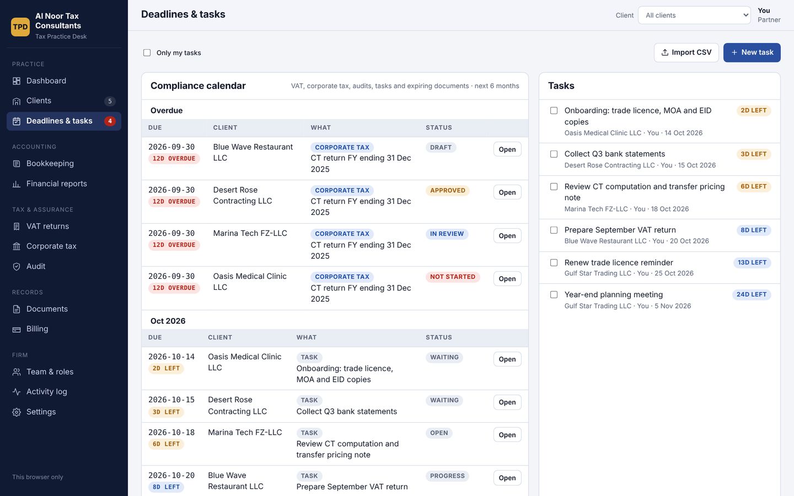Check off the Onboarding trade licence task
This screenshot has width=794, height=496.
(554, 111)
